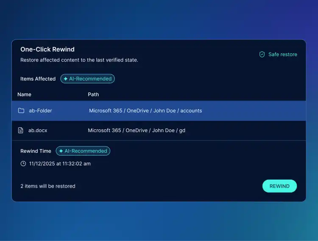Click the 2 items will be restored text
This screenshot has width=318, height=241.
[x=48, y=186]
